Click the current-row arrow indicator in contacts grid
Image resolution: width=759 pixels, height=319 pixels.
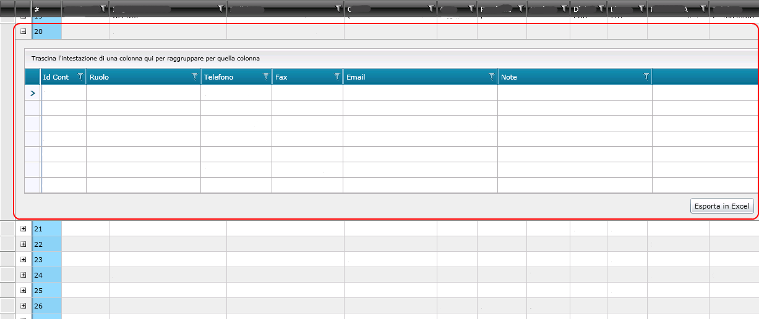point(32,93)
